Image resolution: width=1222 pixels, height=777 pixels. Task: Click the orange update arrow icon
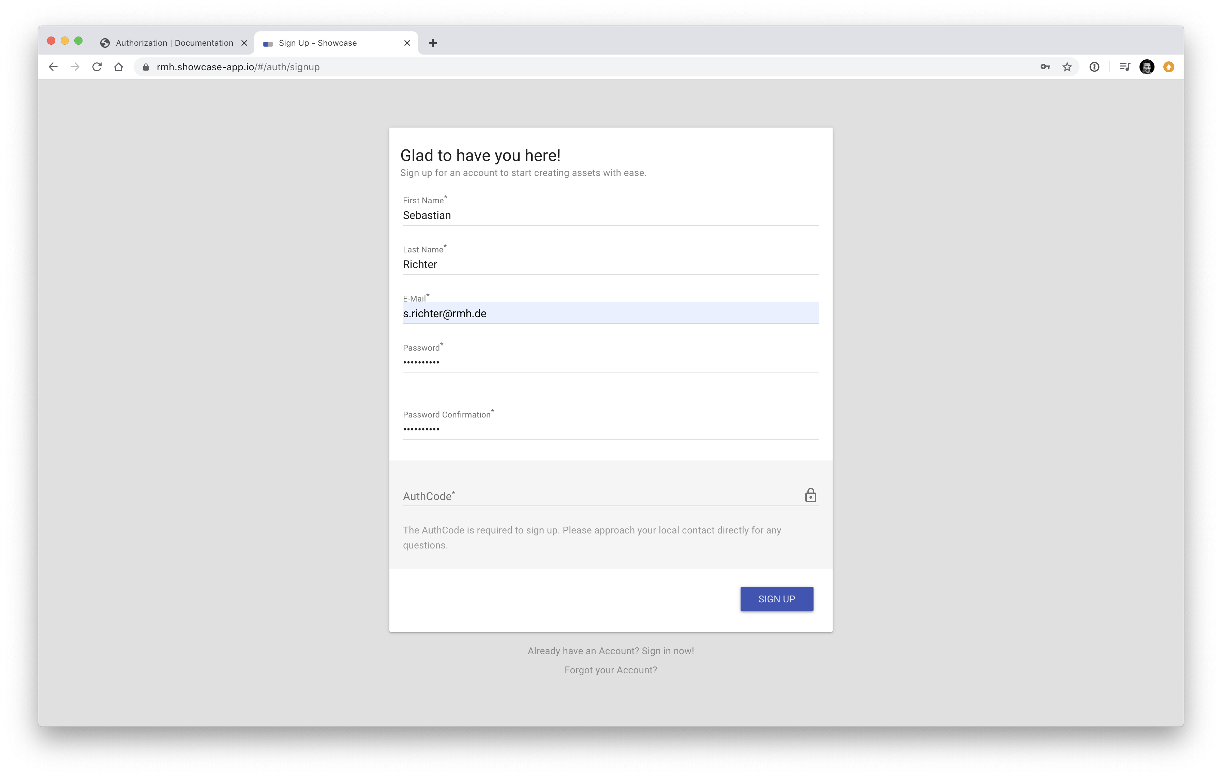tap(1169, 67)
